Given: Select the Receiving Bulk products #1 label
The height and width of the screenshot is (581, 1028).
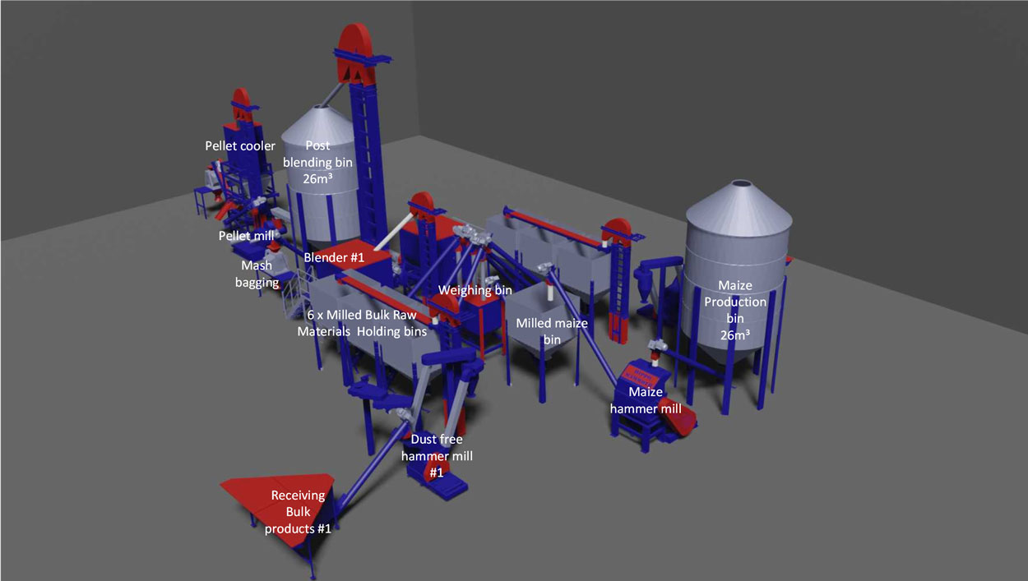Looking at the screenshot, I should [x=298, y=512].
